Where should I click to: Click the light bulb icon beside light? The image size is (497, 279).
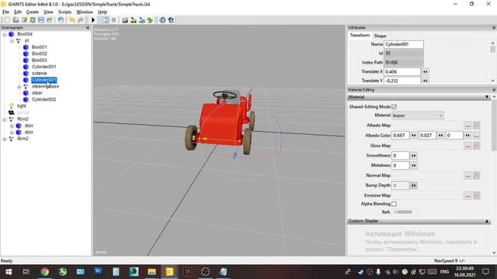tap(12, 105)
